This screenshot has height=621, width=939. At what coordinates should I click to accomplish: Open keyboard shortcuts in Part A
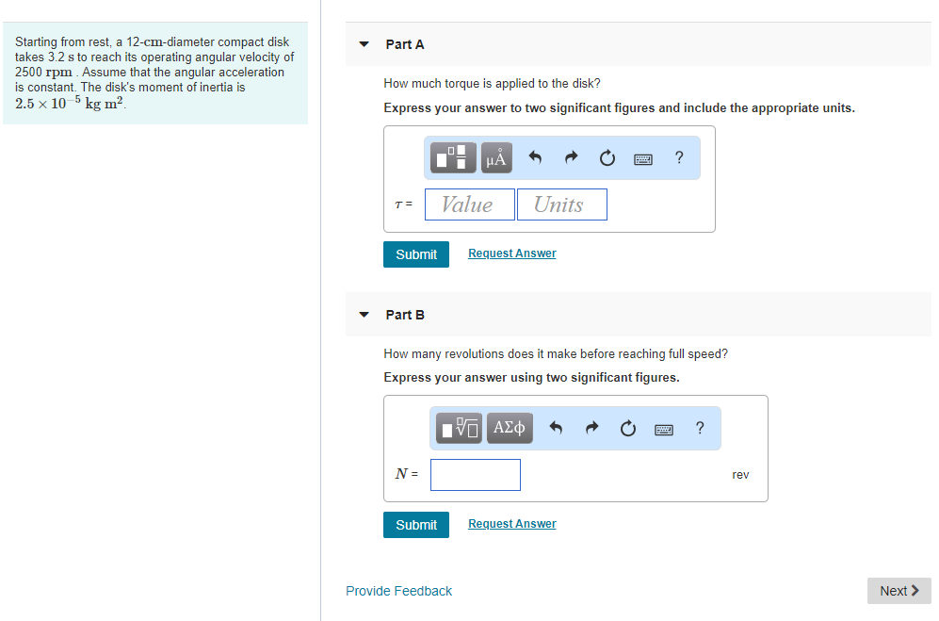coord(644,158)
